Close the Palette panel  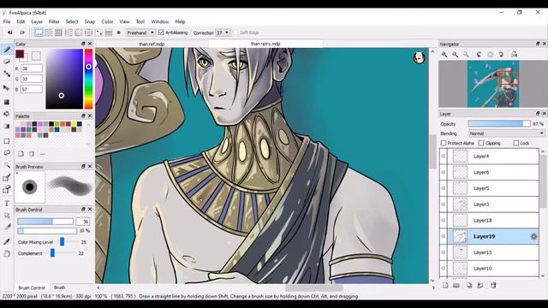click(x=90, y=115)
